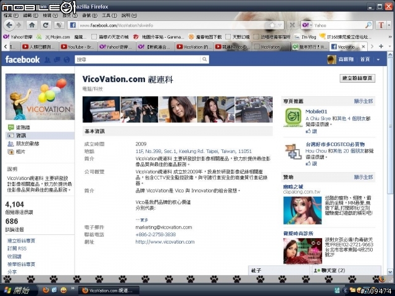The height and width of the screenshot is (296, 395).
Task: Click the phone number +886-2-2758-3838
Action: 156,234
